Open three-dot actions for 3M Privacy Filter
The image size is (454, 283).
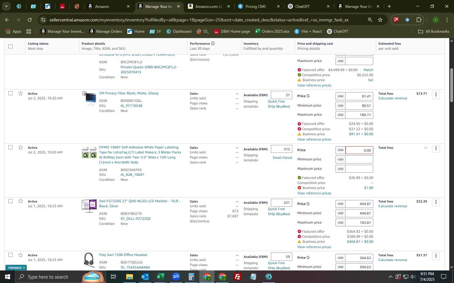[x=436, y=95]
